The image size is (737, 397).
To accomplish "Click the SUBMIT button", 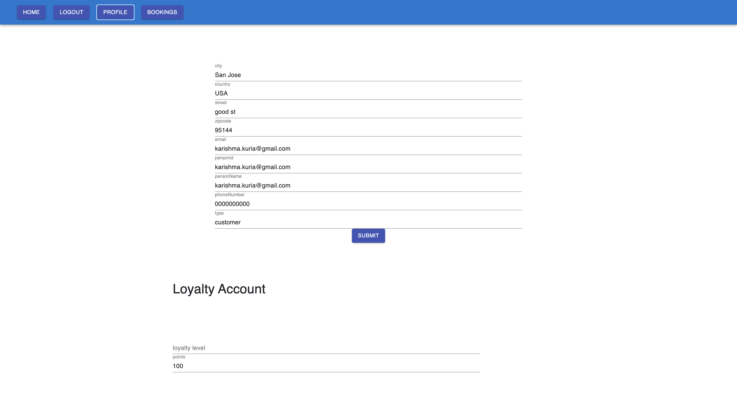I will click(368, 235).
